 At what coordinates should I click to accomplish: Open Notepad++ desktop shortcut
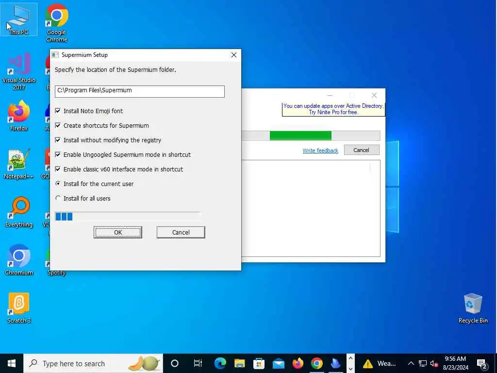coord(19,164)
